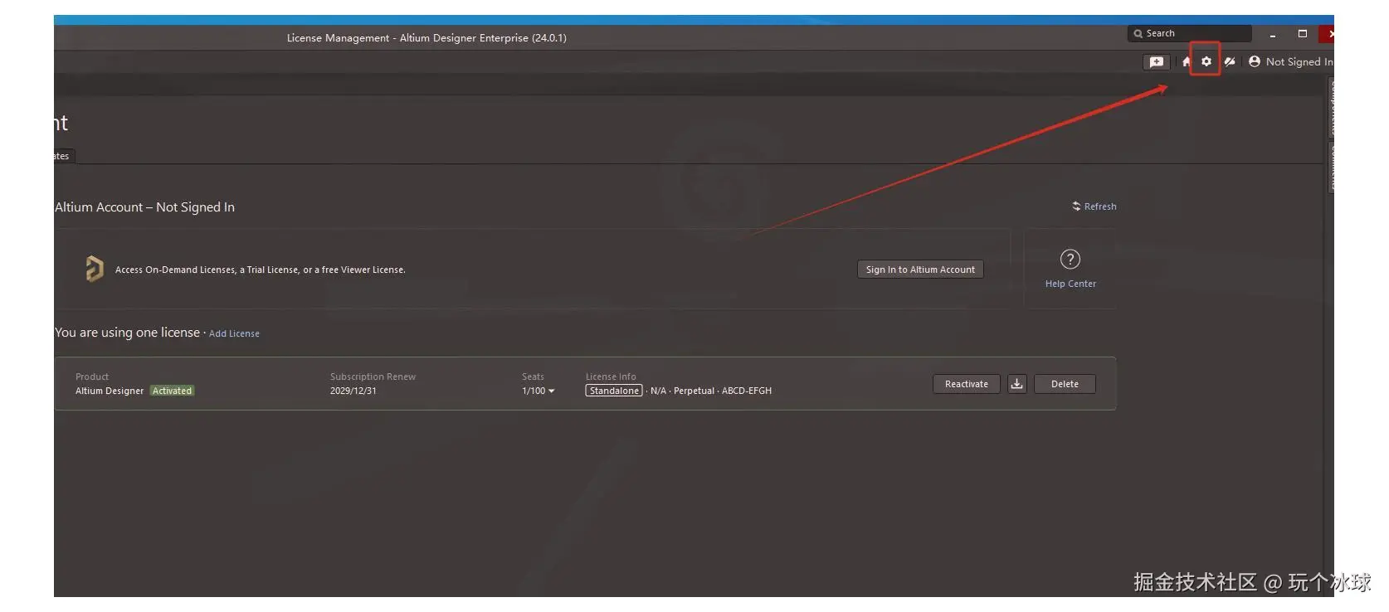Image resolution: width=1389 pixels, height=612 pixels.
Task: Click the Reactivate button
Action: tap(967, 384)
